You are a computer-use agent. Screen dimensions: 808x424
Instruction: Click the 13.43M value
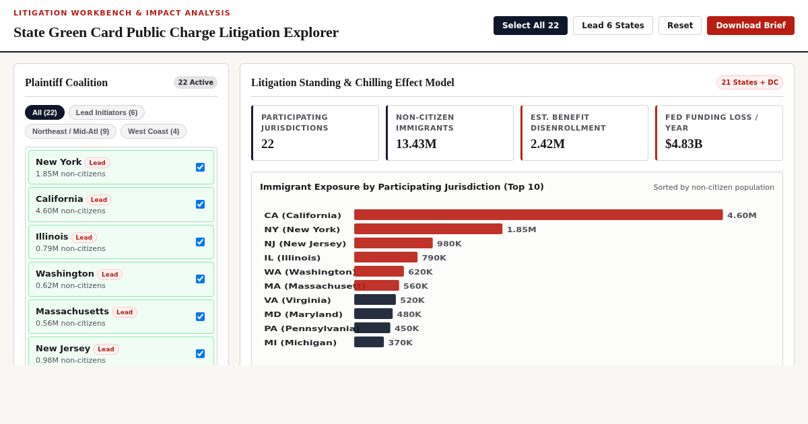(416, 144)
